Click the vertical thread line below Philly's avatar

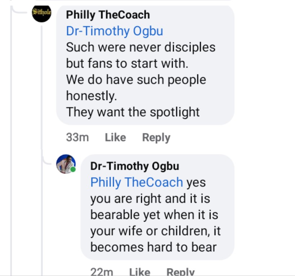42,90
